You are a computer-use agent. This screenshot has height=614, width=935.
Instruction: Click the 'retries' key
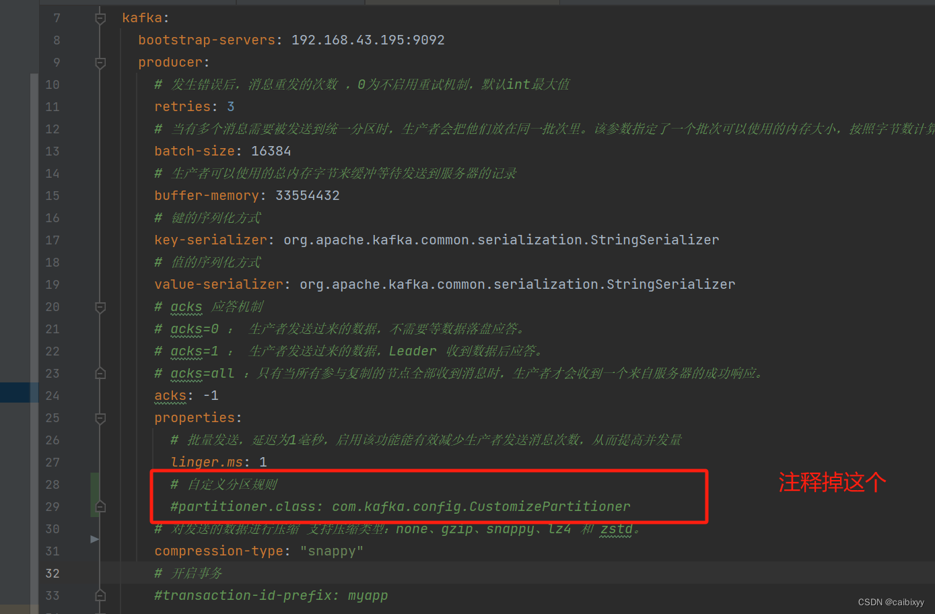click(x=182, y=107)
